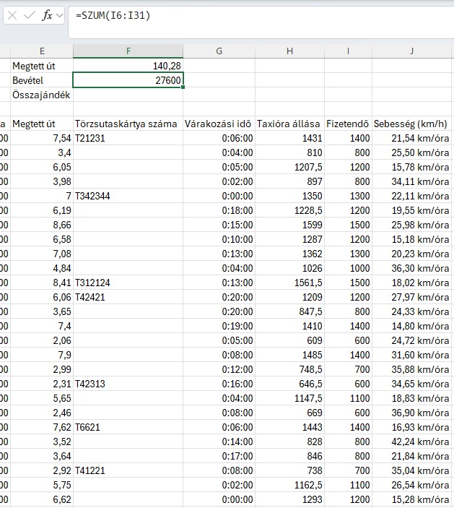Select the Taxióra állása header cell
Viewport: 454px width, 508px height.
click(289, 124)
